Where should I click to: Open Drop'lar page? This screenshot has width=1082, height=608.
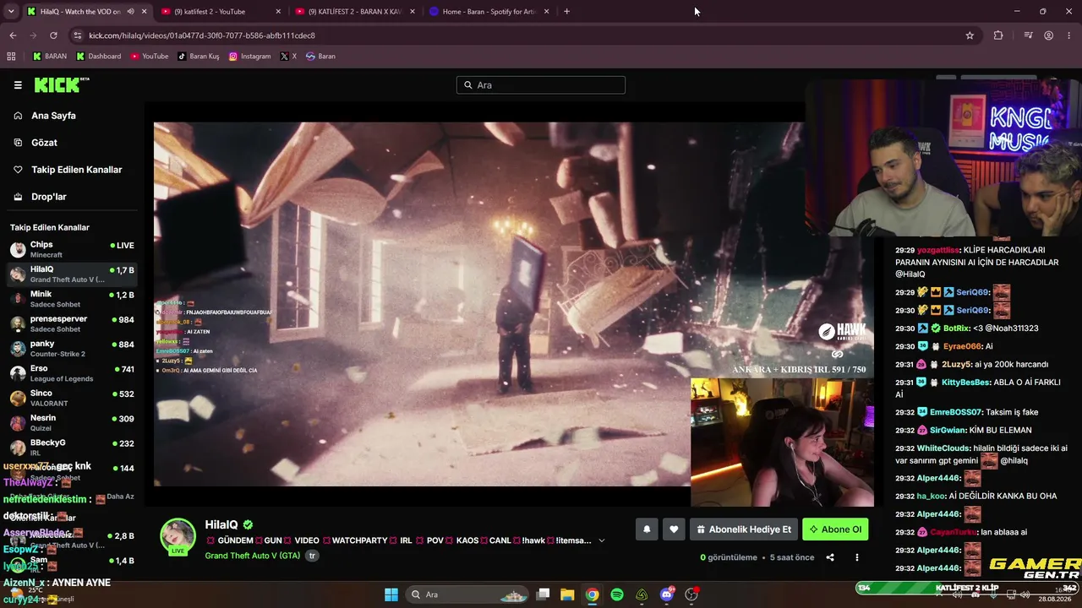pos(48,197)
